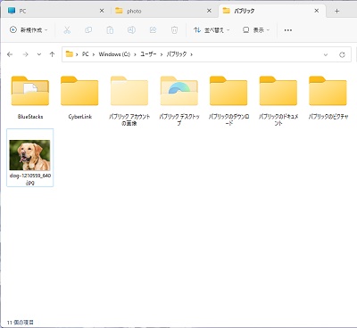Click PC in the address breadcrumb
This screenshot has height=328, width=357.
(x=86, y=54)
